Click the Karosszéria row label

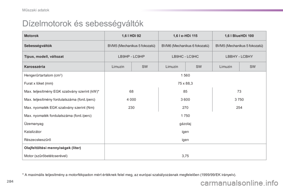coord(35,67)
